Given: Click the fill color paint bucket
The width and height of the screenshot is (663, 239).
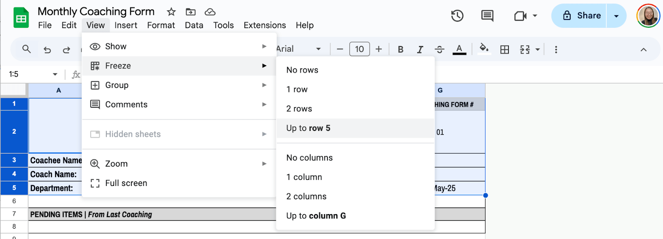Looking at the screenshot, I should 484,49.
